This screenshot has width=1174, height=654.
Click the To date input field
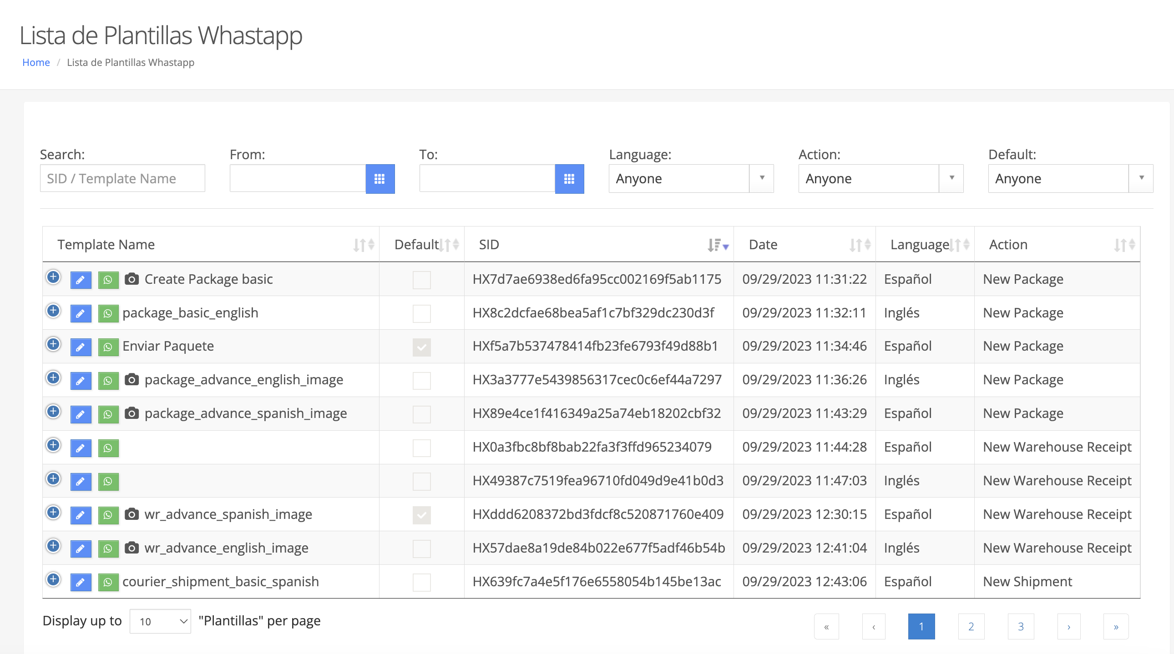pyautogui.click(x=487, y=179)
